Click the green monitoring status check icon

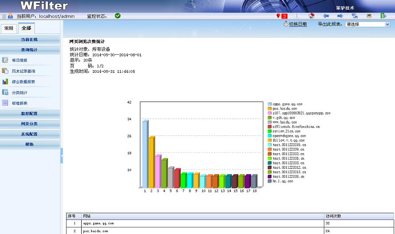coord(118,16)
